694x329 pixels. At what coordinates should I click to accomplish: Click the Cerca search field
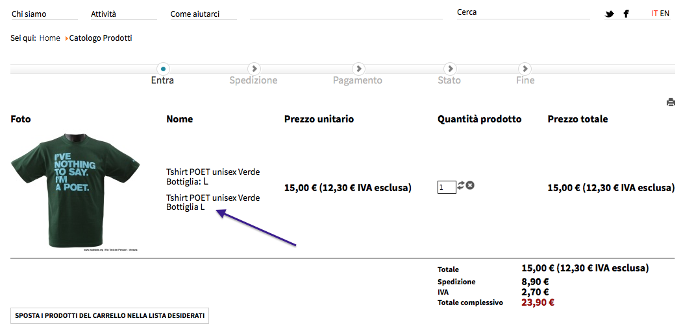[523, 13]
